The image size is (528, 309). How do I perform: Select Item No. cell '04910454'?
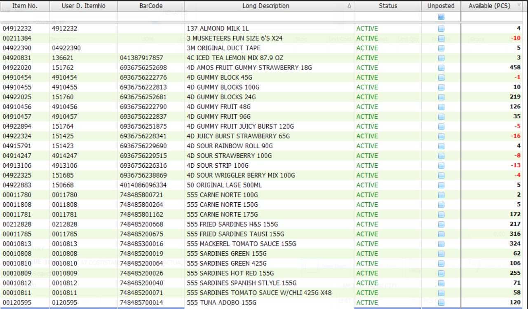(17, 77)
